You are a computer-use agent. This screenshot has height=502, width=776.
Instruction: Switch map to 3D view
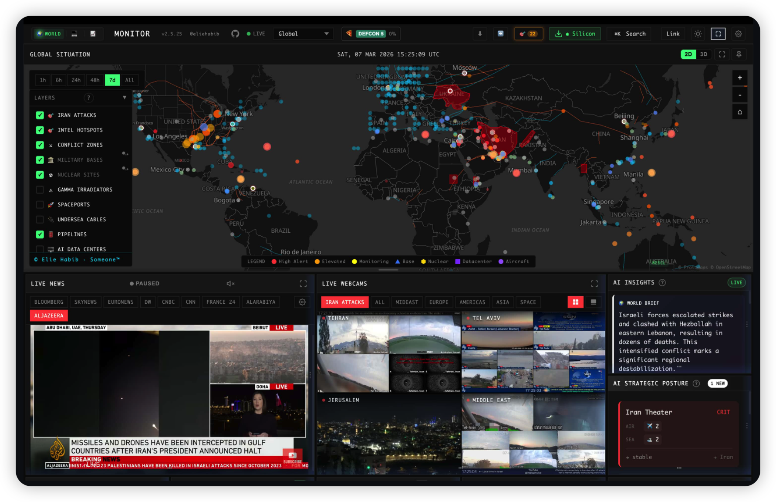(704, 54)
